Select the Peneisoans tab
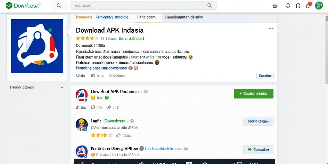The width and height of the screenshot is (328, 164). pyautogui.click(x=146, y=17)
